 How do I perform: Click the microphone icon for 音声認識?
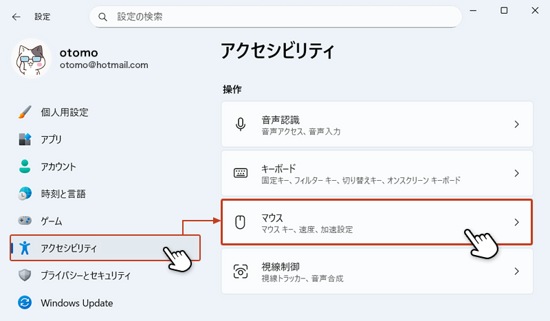(241, 124)
